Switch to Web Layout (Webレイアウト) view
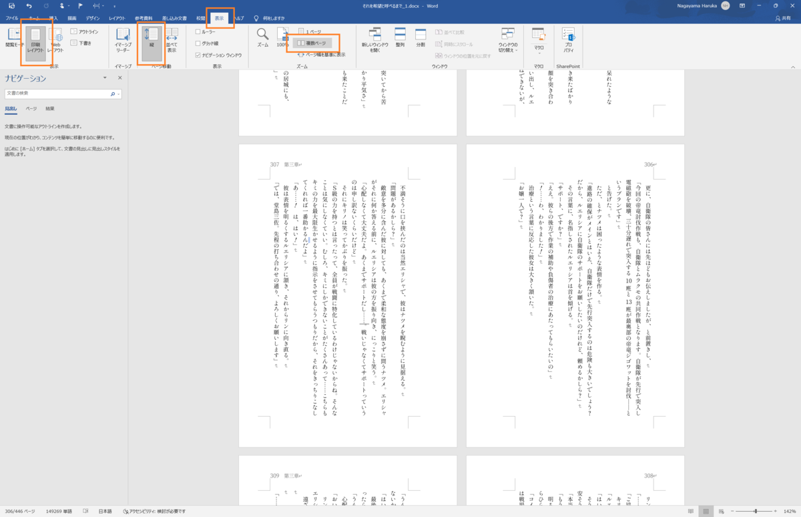 [x=55, y=40]
